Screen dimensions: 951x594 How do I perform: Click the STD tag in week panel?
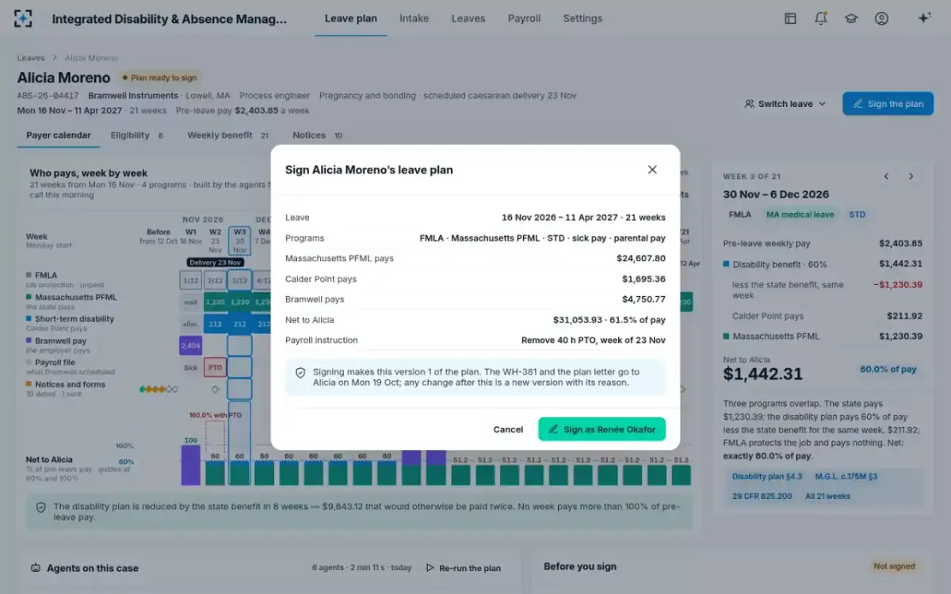(x=857, y=215)
